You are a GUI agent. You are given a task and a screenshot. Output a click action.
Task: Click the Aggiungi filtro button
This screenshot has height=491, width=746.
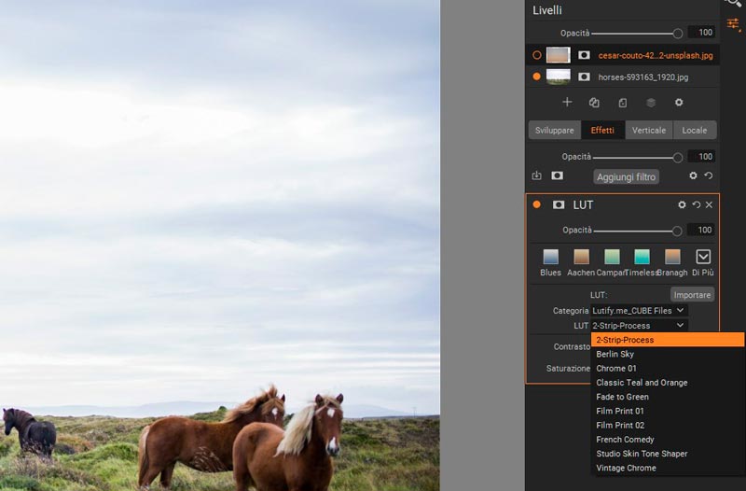[626, 176]
